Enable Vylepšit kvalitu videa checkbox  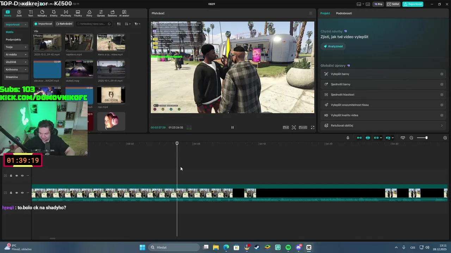442,115
